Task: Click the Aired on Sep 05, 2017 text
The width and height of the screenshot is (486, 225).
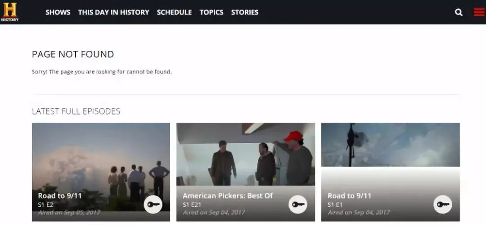Action: [69, 212]
